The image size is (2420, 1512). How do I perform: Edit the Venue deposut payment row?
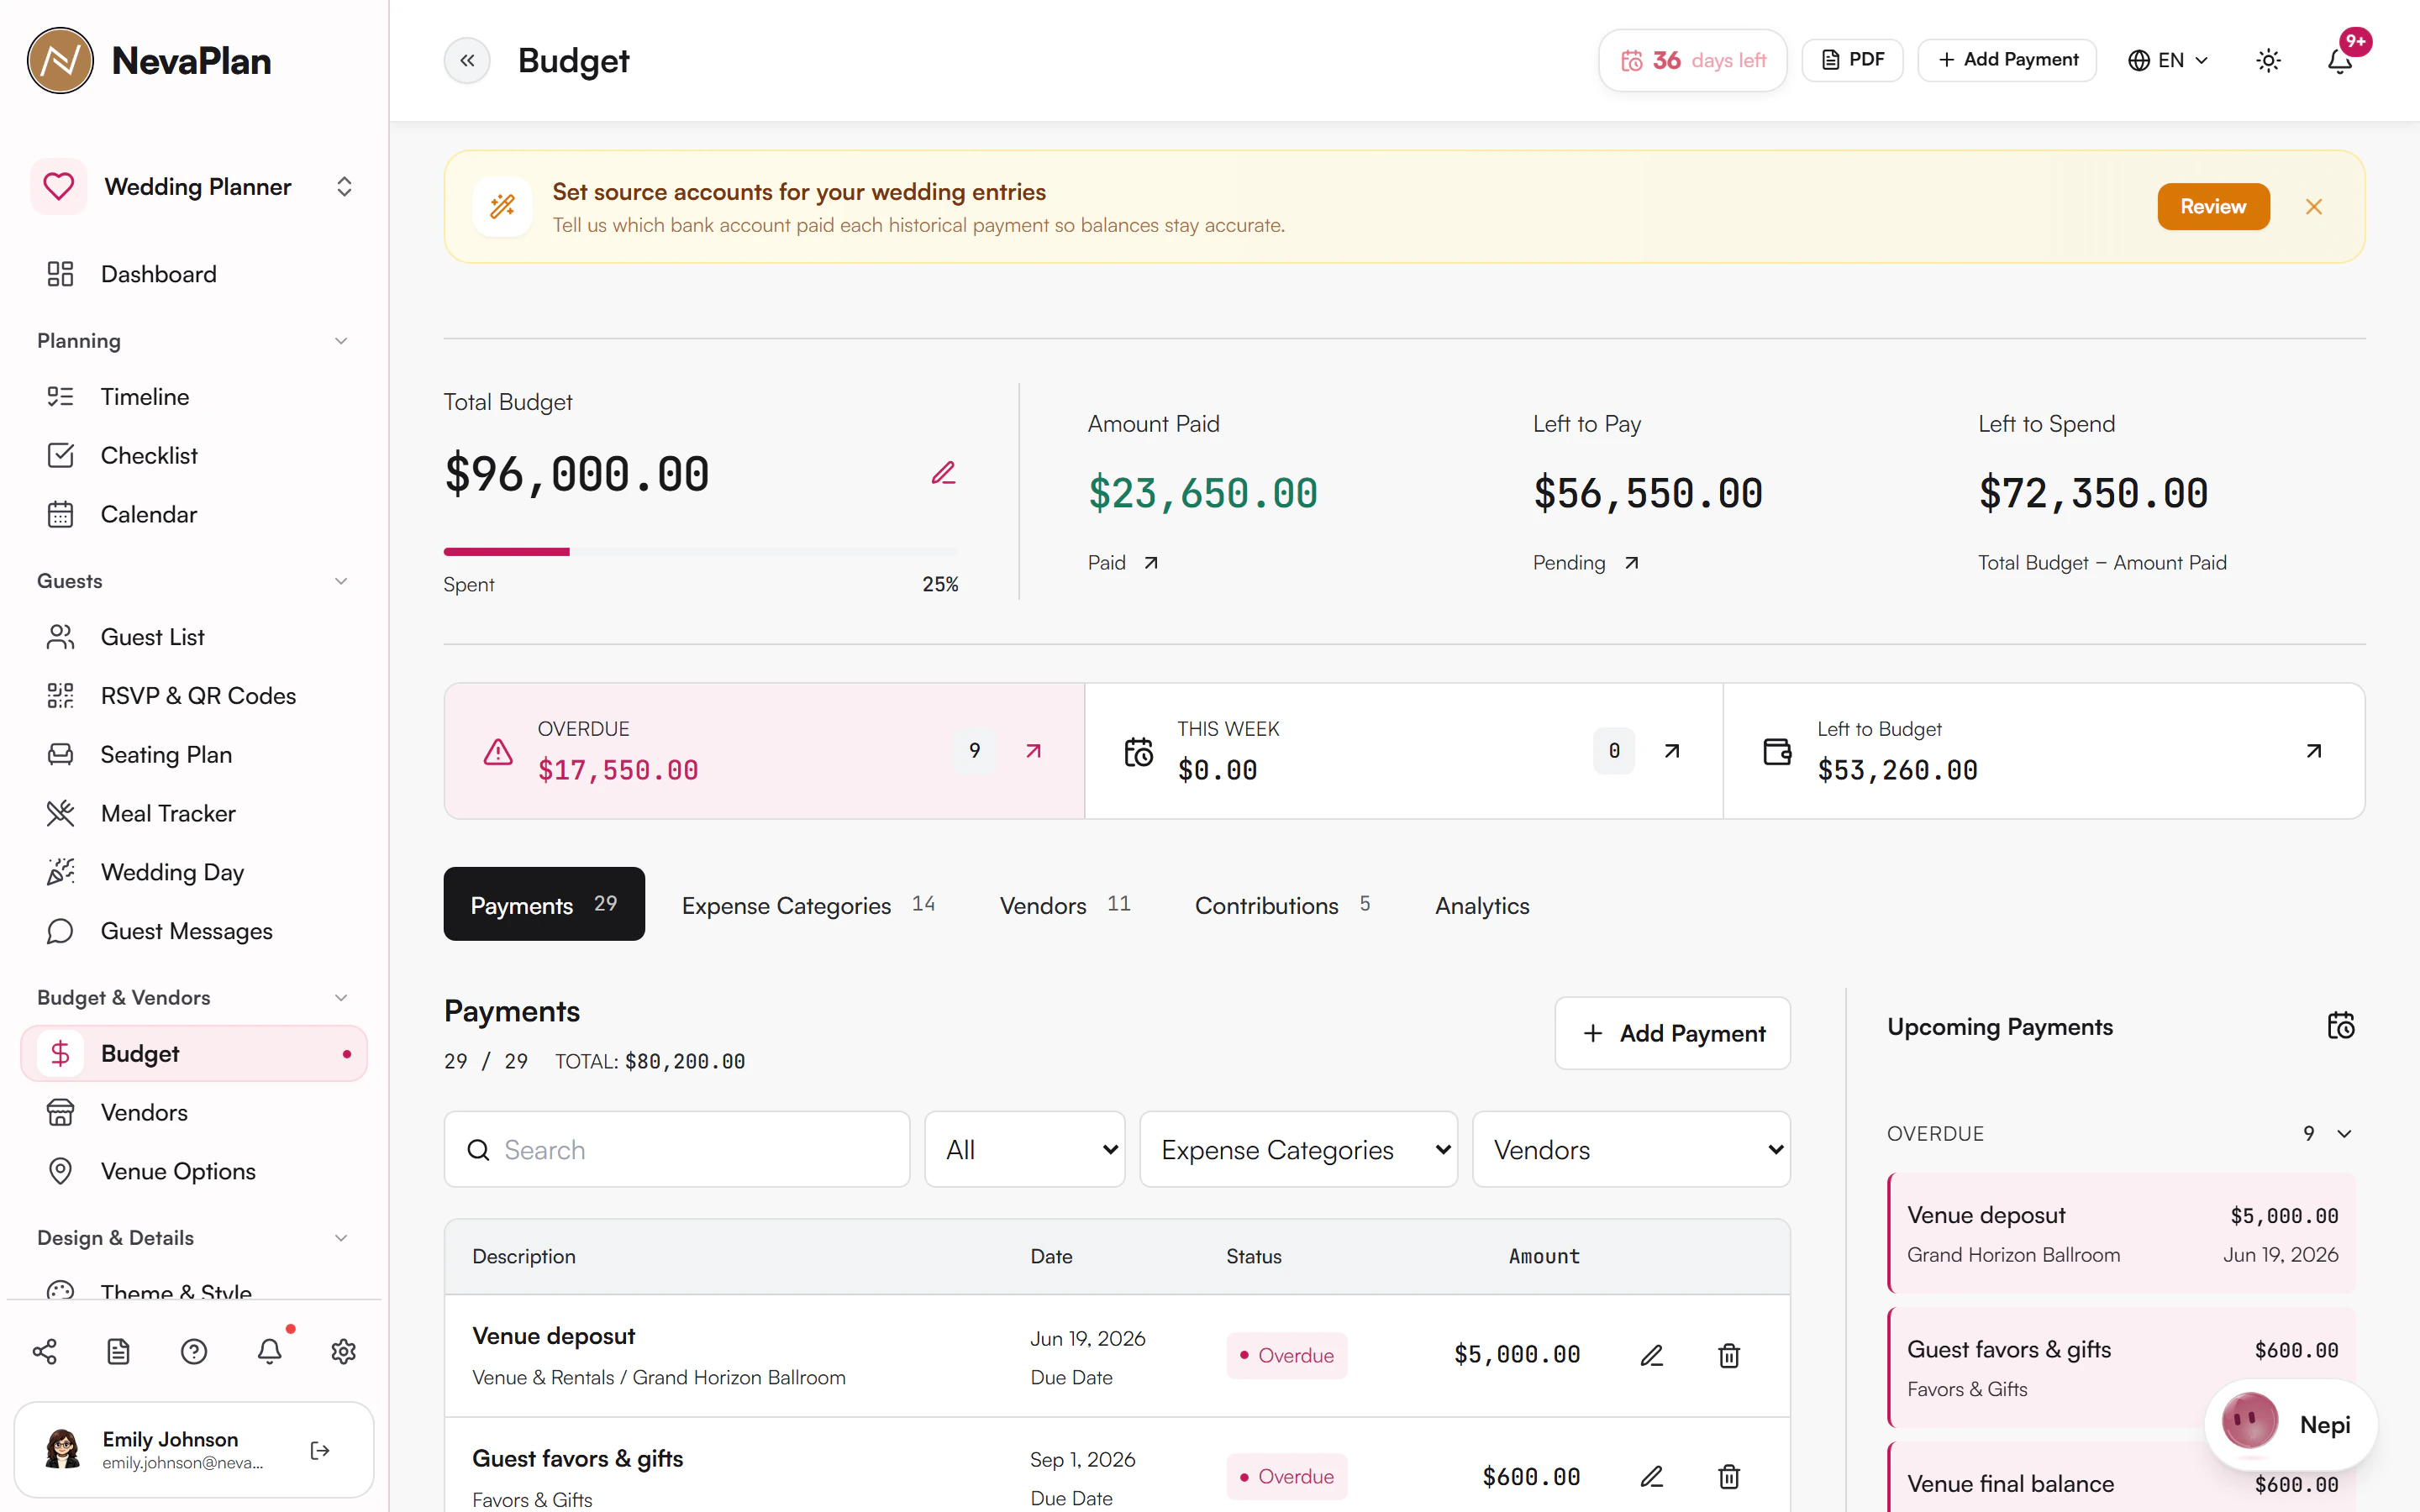(x=1652, y=1356)
